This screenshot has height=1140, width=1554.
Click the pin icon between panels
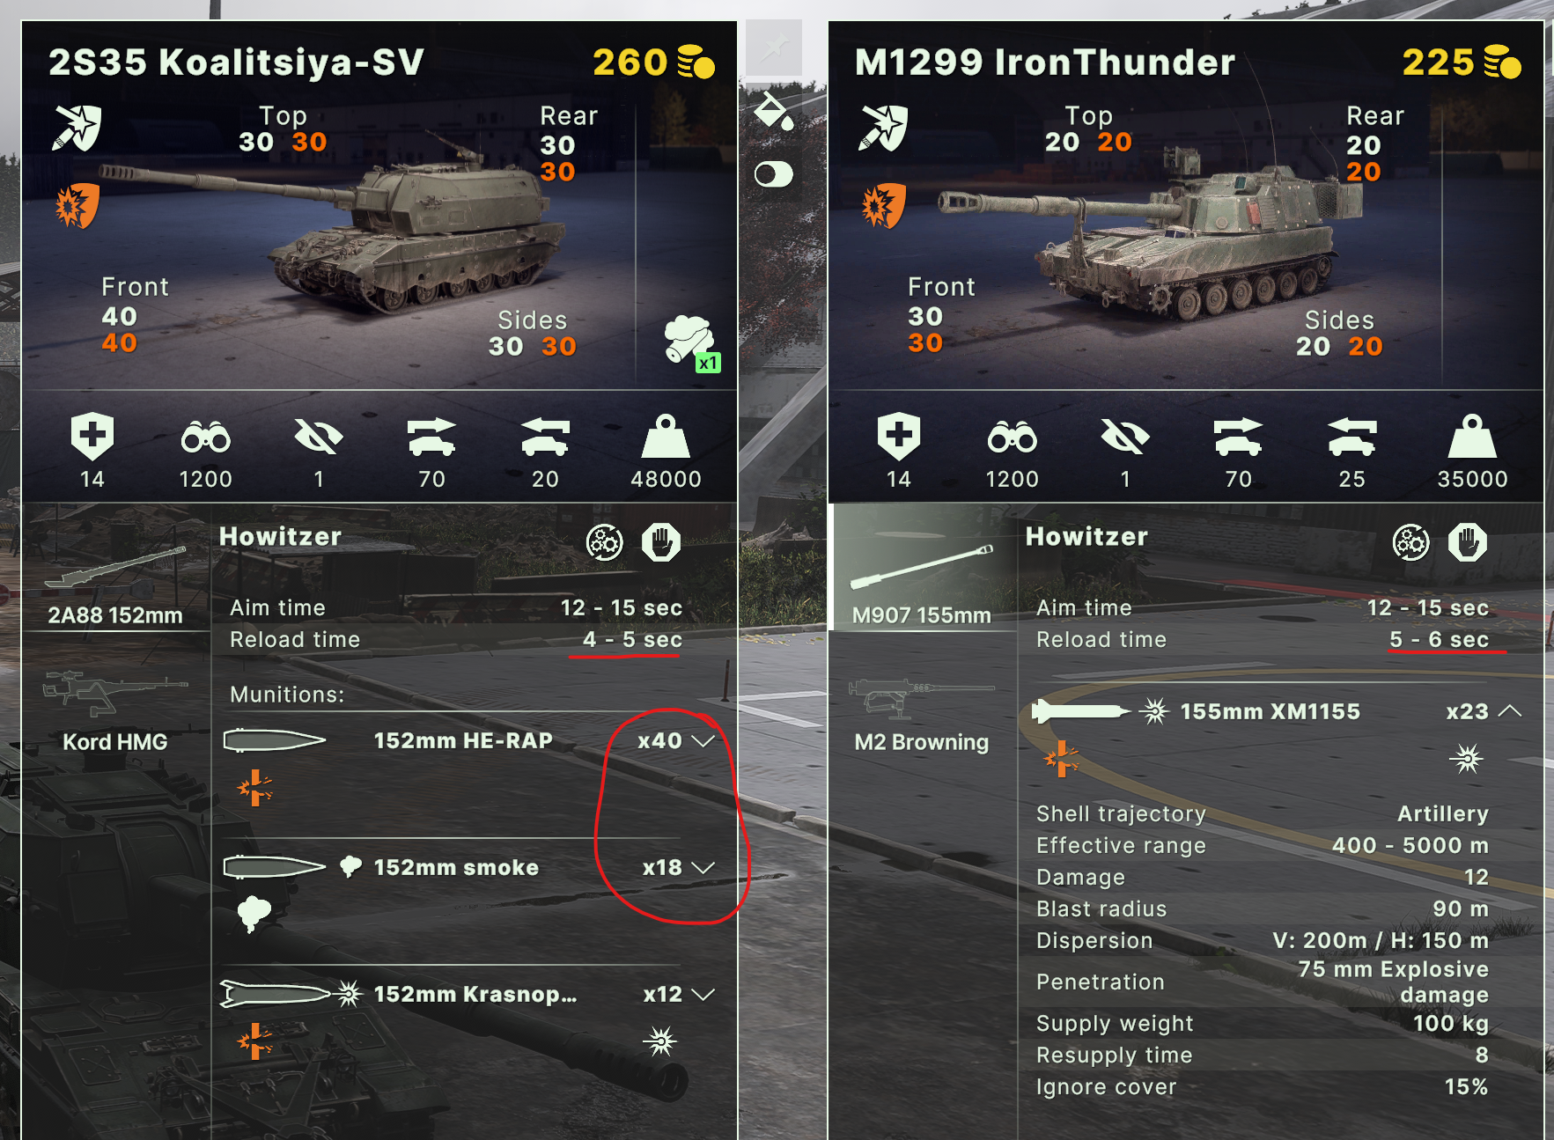coord(774,46)
